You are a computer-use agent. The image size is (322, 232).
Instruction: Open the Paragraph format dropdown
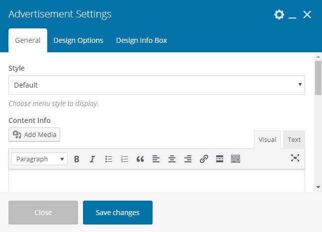tap(39, 159)
